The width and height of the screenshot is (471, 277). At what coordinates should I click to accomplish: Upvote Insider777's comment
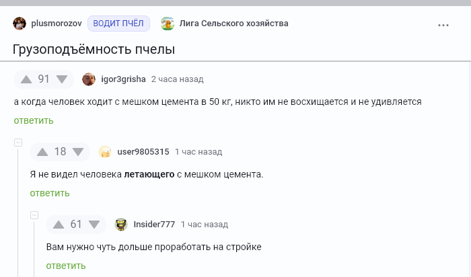(x=59, y=225)
